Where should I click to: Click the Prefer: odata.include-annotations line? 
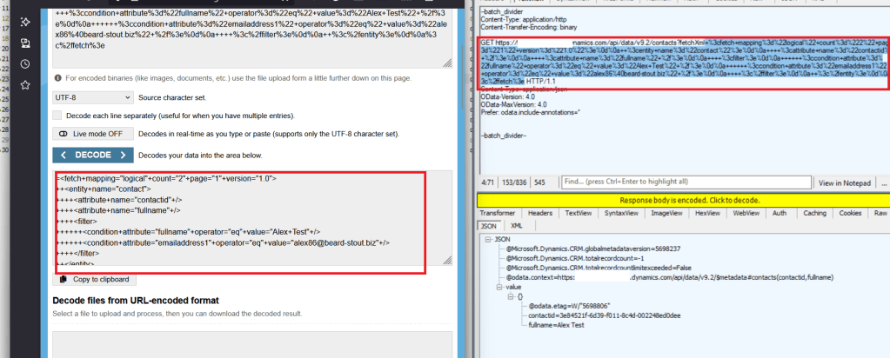point(530,112)
